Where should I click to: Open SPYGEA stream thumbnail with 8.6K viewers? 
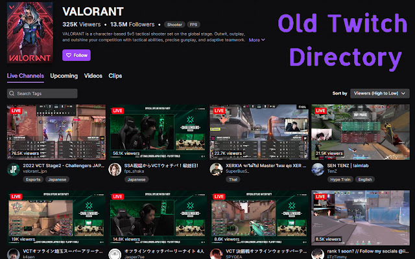tap(259, 218)
